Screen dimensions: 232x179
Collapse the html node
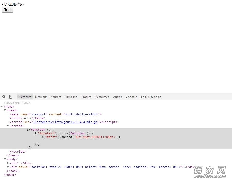[x=2, y=106]
